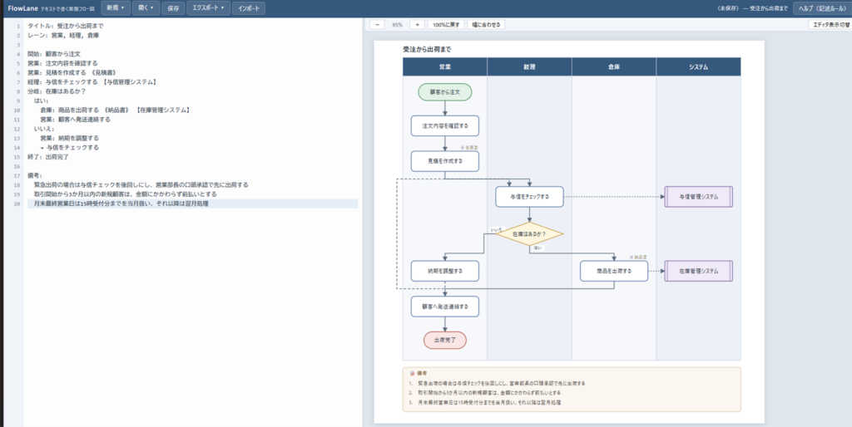Select the 注文内容を確認する node
The height and width of the screenshot is (427, 852).
[x=445, y=125]
